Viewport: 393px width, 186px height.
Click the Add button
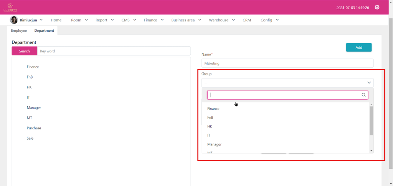tap(358, 47)
